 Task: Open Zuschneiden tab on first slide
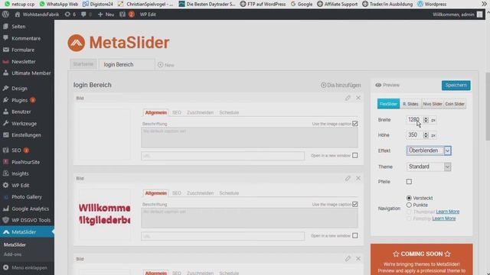[200, 112]
